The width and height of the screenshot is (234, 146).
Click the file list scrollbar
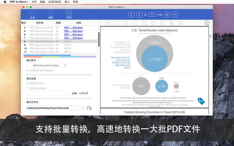click(x=99, y=39)
